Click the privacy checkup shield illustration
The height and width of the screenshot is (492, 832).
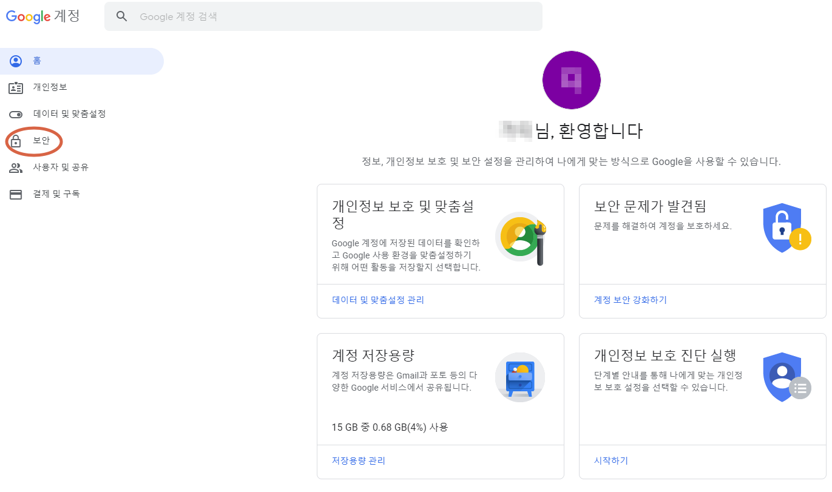786,377
